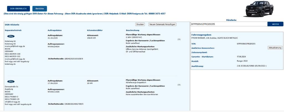Viewport: 284px width, 112px height.
Task: Click the Reparaturbetrieb column header
Action: [x=13, y=30]
